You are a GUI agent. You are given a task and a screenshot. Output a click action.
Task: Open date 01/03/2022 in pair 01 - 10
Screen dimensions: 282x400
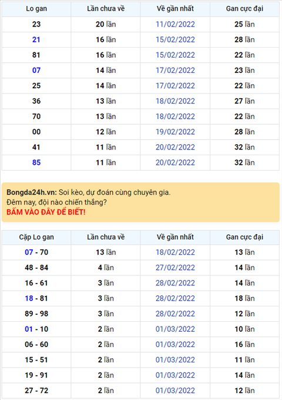coord(175,329)
